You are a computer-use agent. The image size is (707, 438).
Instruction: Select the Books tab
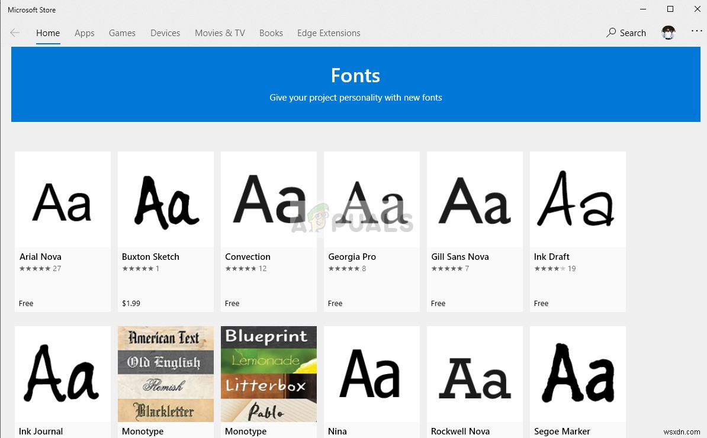tap(271, 33)
